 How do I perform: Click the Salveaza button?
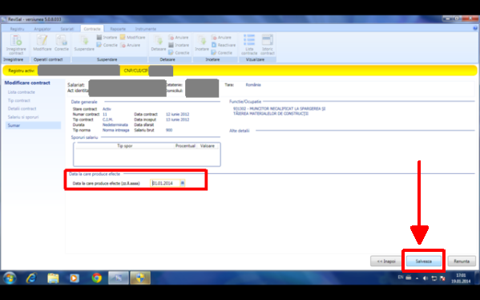click(424, 261)
